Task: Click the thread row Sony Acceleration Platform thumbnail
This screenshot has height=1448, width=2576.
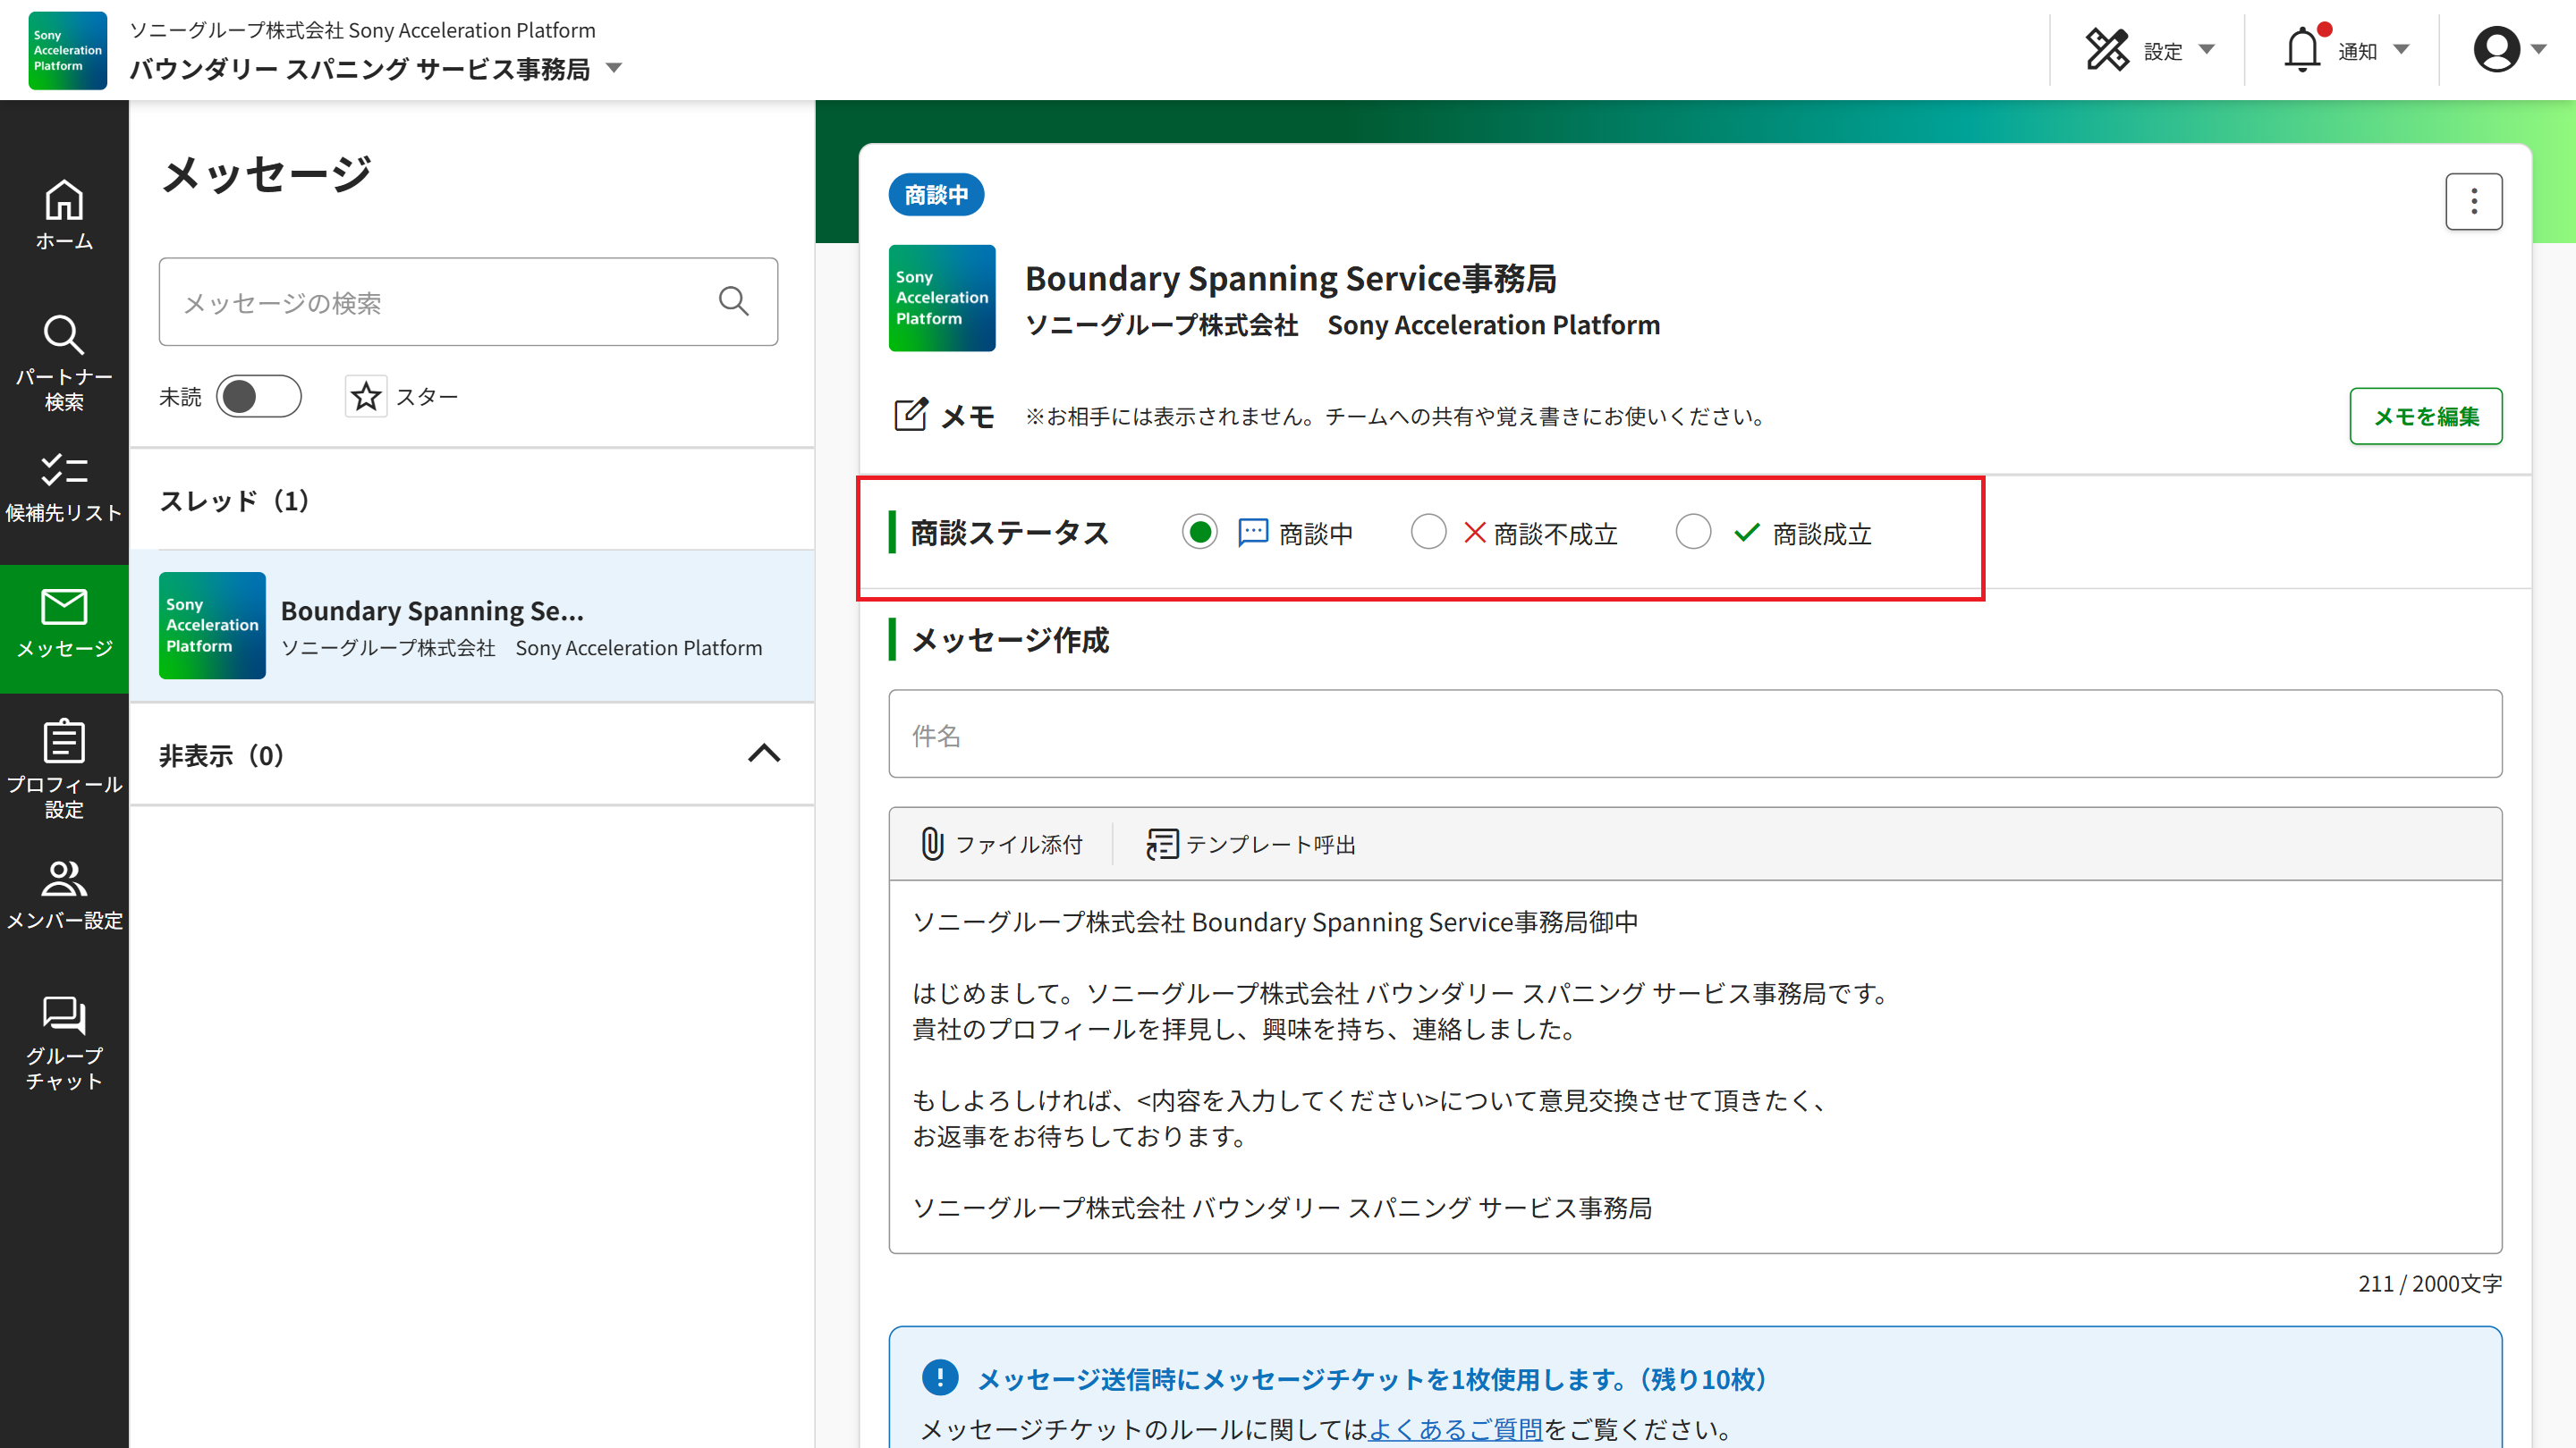Action: (x=212, y=626)
